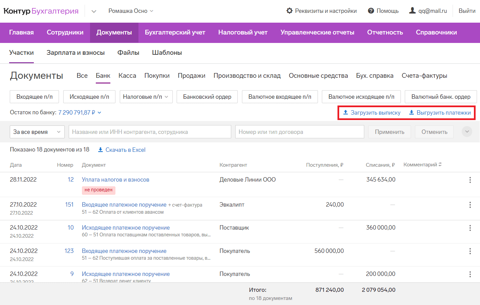Click Выгрузить платежки download link
Image resolution: width=480 pixels, height=305 pixels.
pyautogui.click(x=440, y=113)
